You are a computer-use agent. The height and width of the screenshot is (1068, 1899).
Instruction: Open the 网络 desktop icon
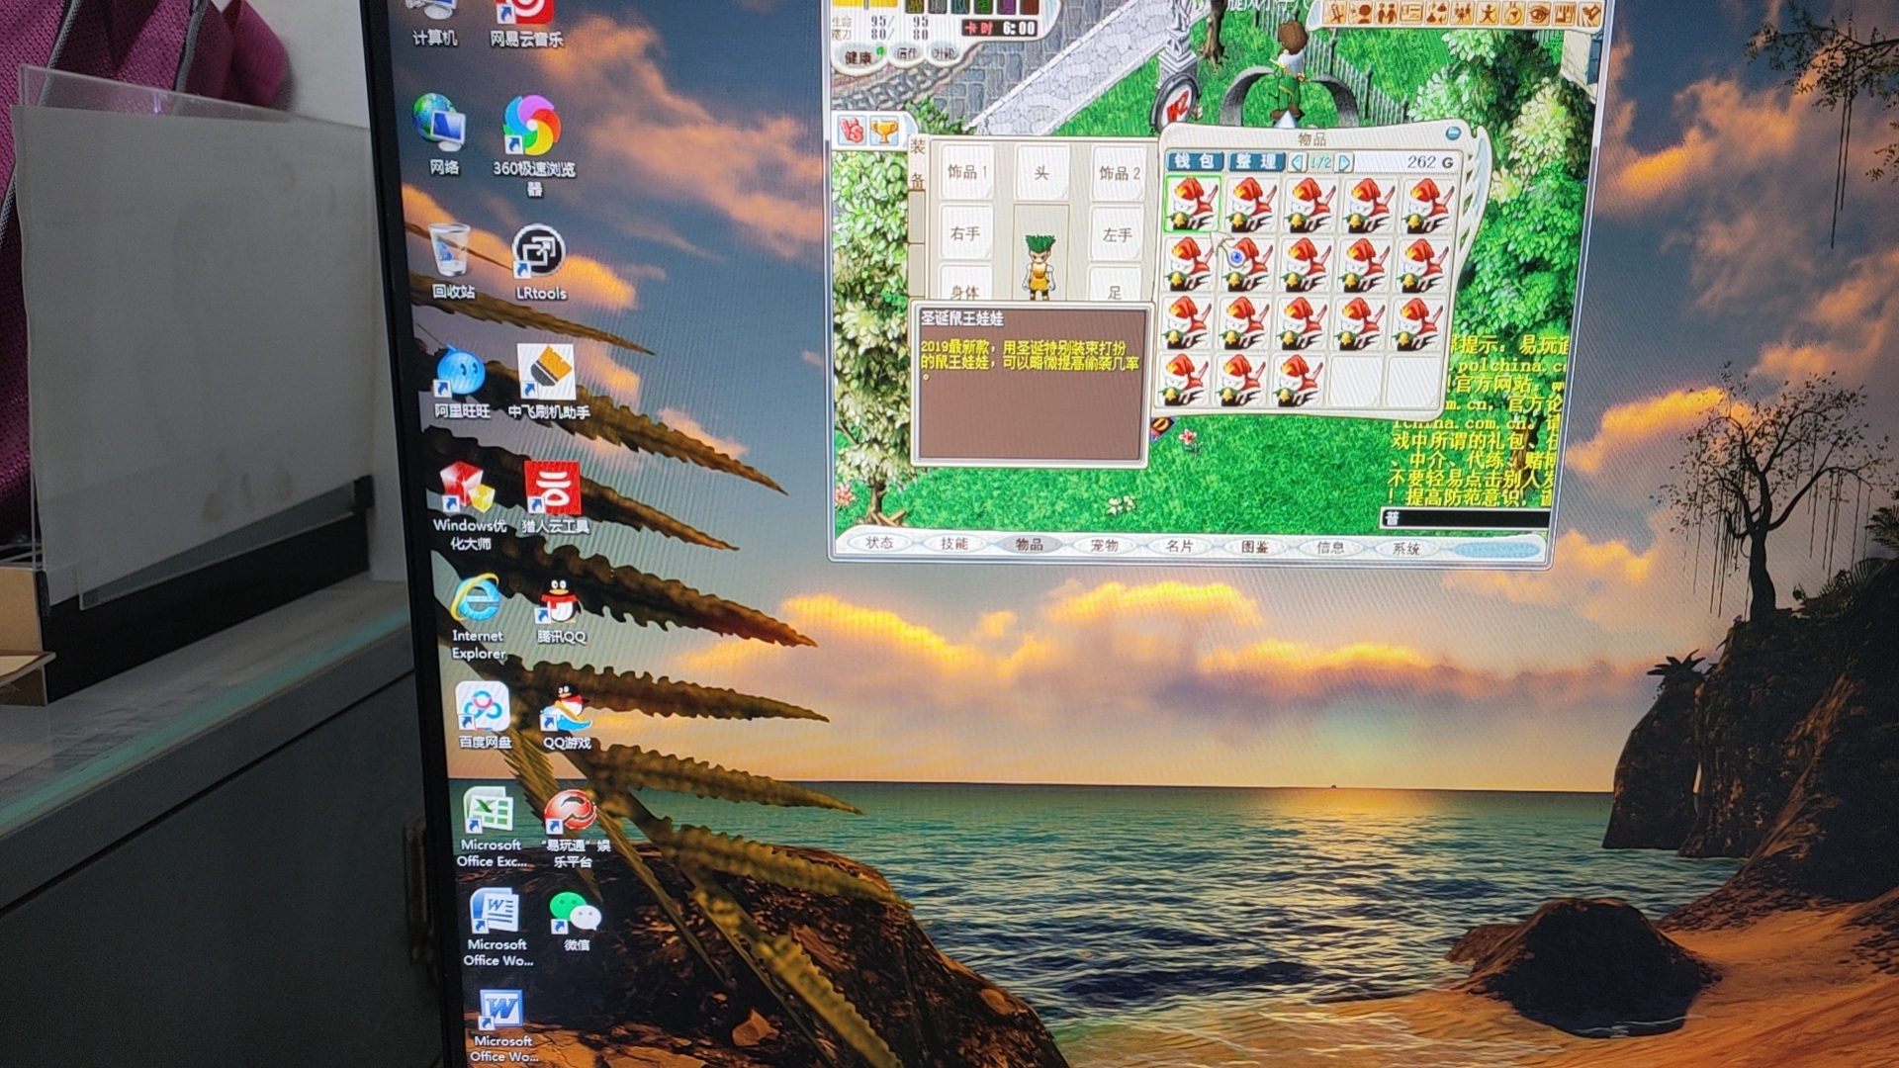point(442,134)
